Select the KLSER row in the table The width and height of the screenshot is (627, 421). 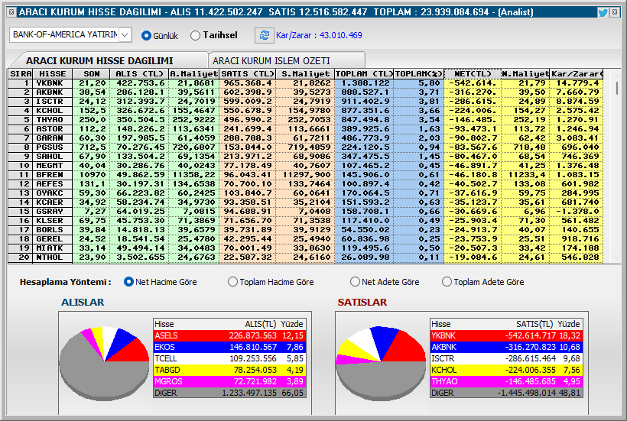click(306, 221)
